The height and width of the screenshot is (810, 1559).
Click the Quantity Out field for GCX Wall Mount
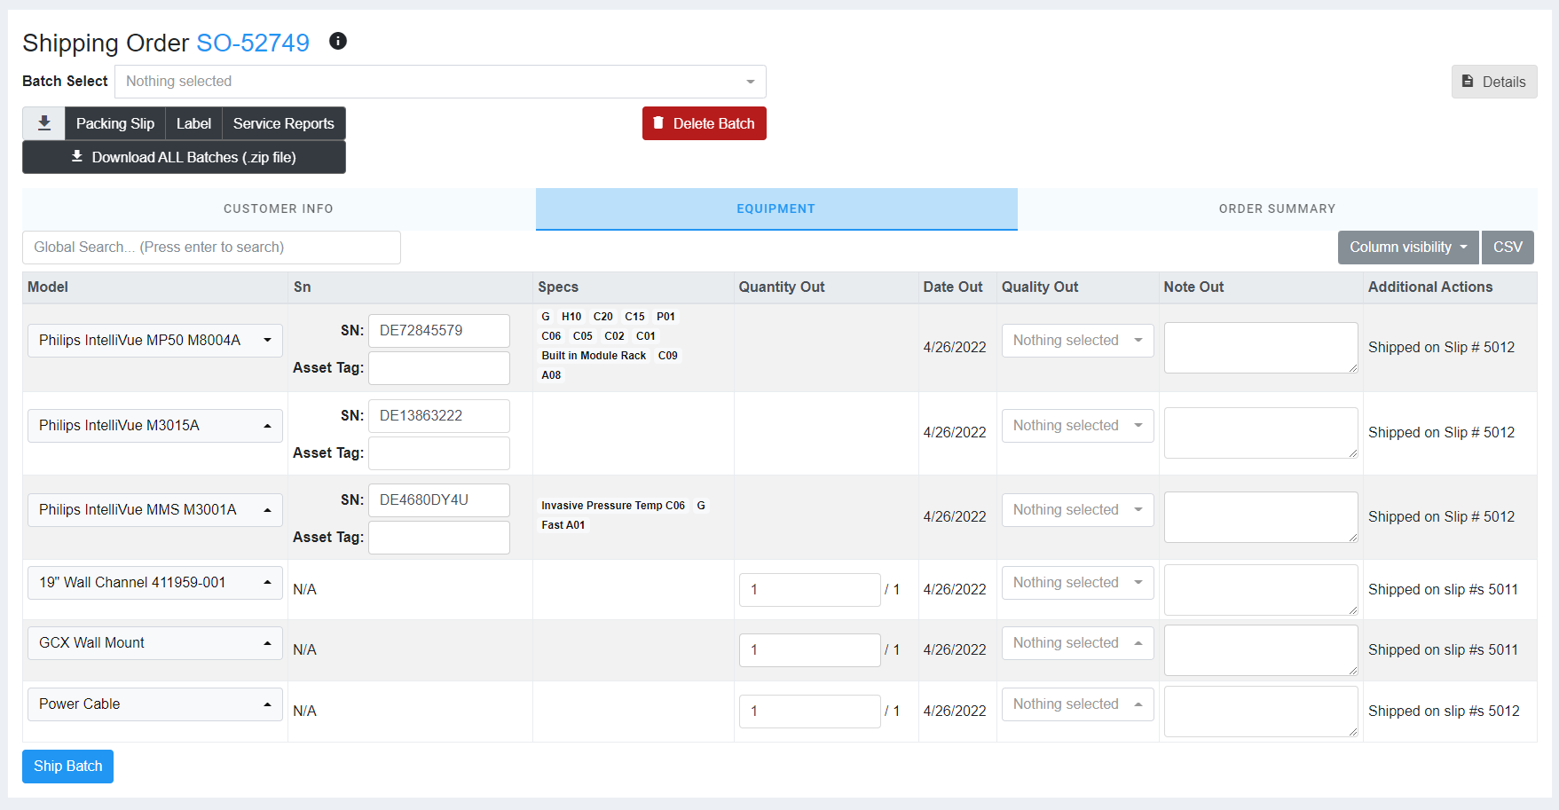pyautogui.click(x=810, y=650)
